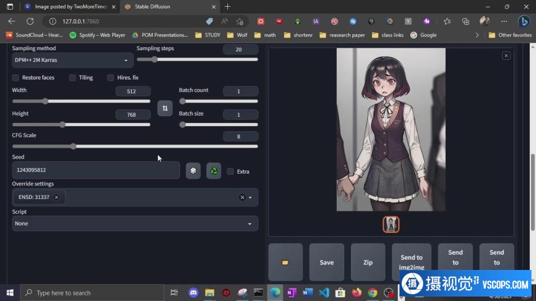
Task: Close the image preview with X icon
Action: [506, 56]
